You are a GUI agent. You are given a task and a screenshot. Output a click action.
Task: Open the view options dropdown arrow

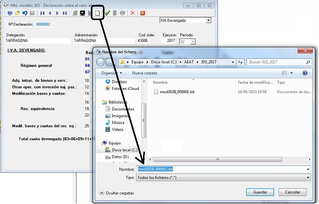(292, 73)
